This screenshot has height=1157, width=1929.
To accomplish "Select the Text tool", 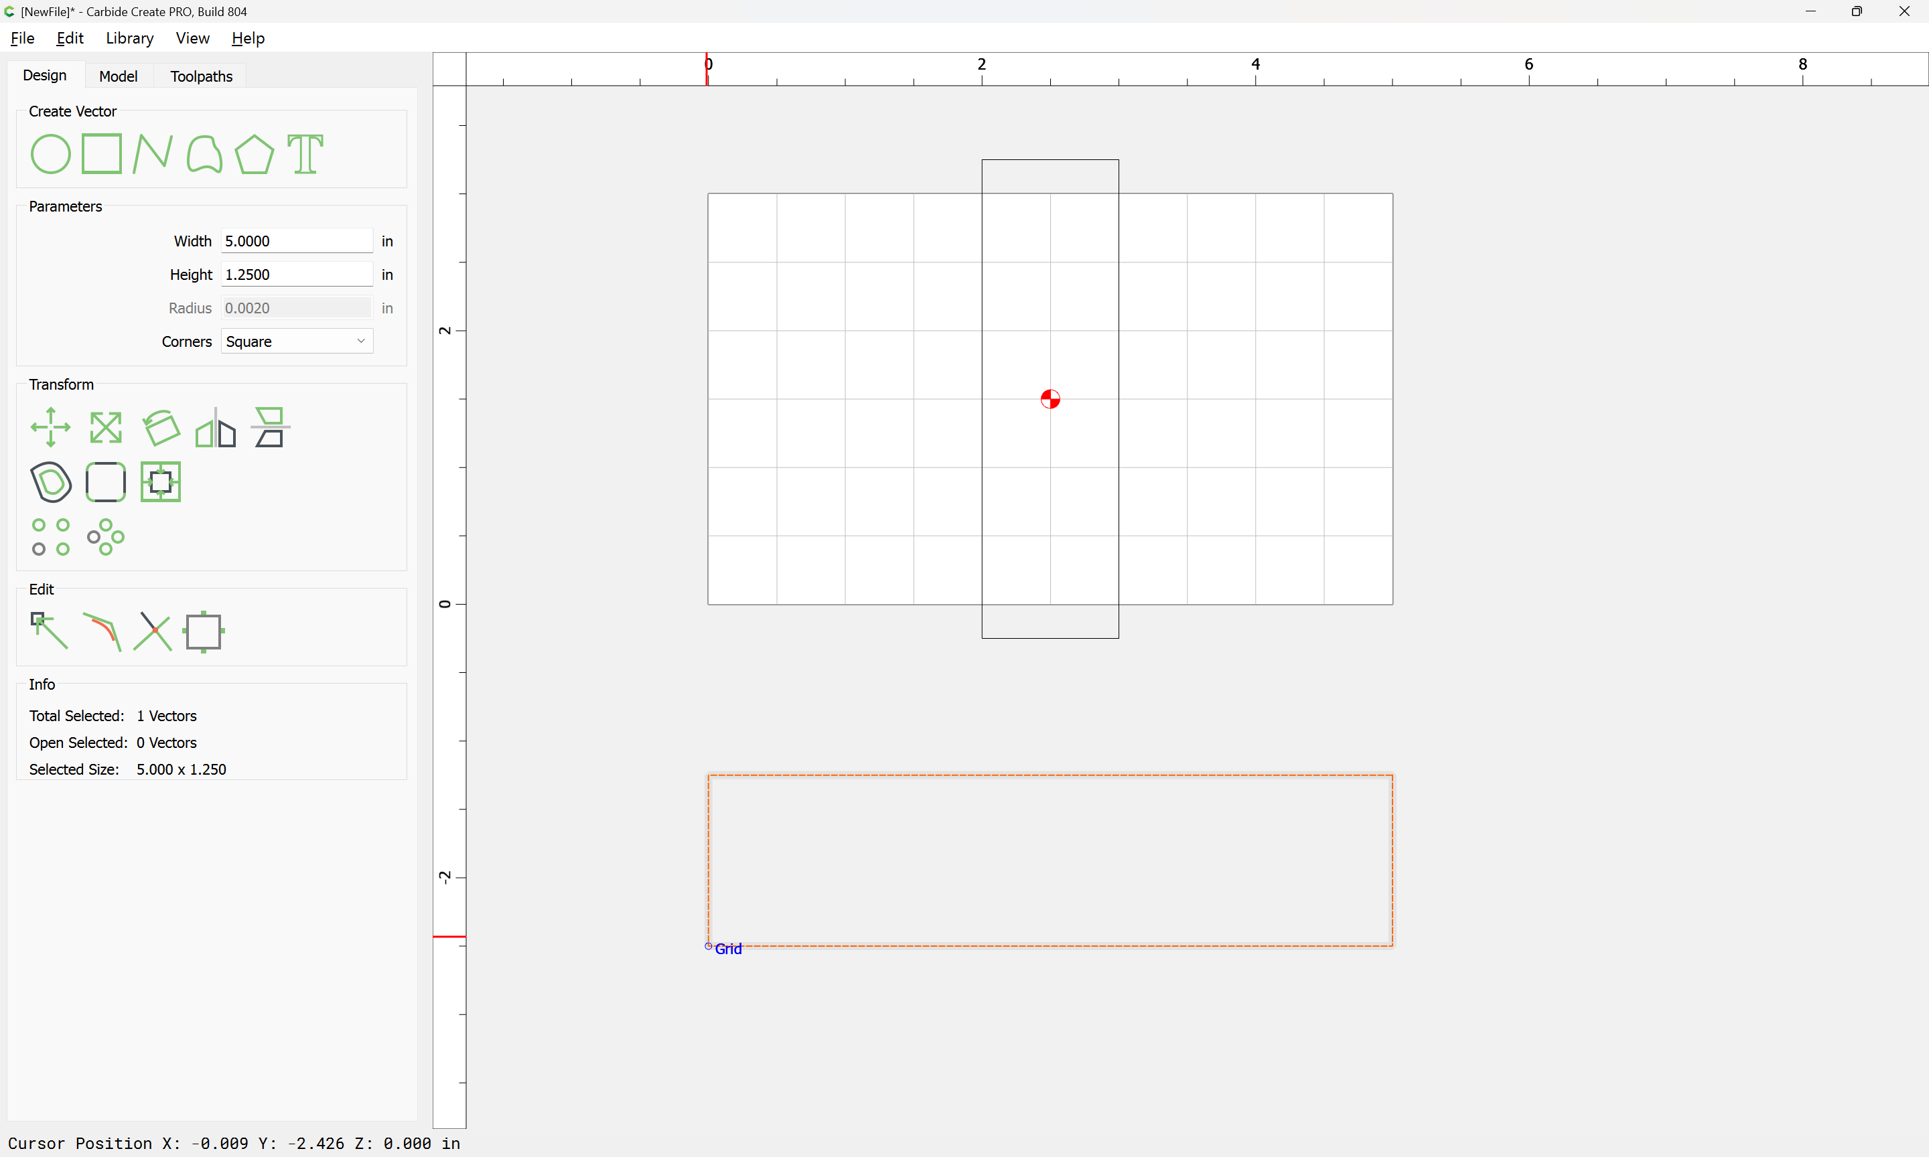I will coord(305,153).
